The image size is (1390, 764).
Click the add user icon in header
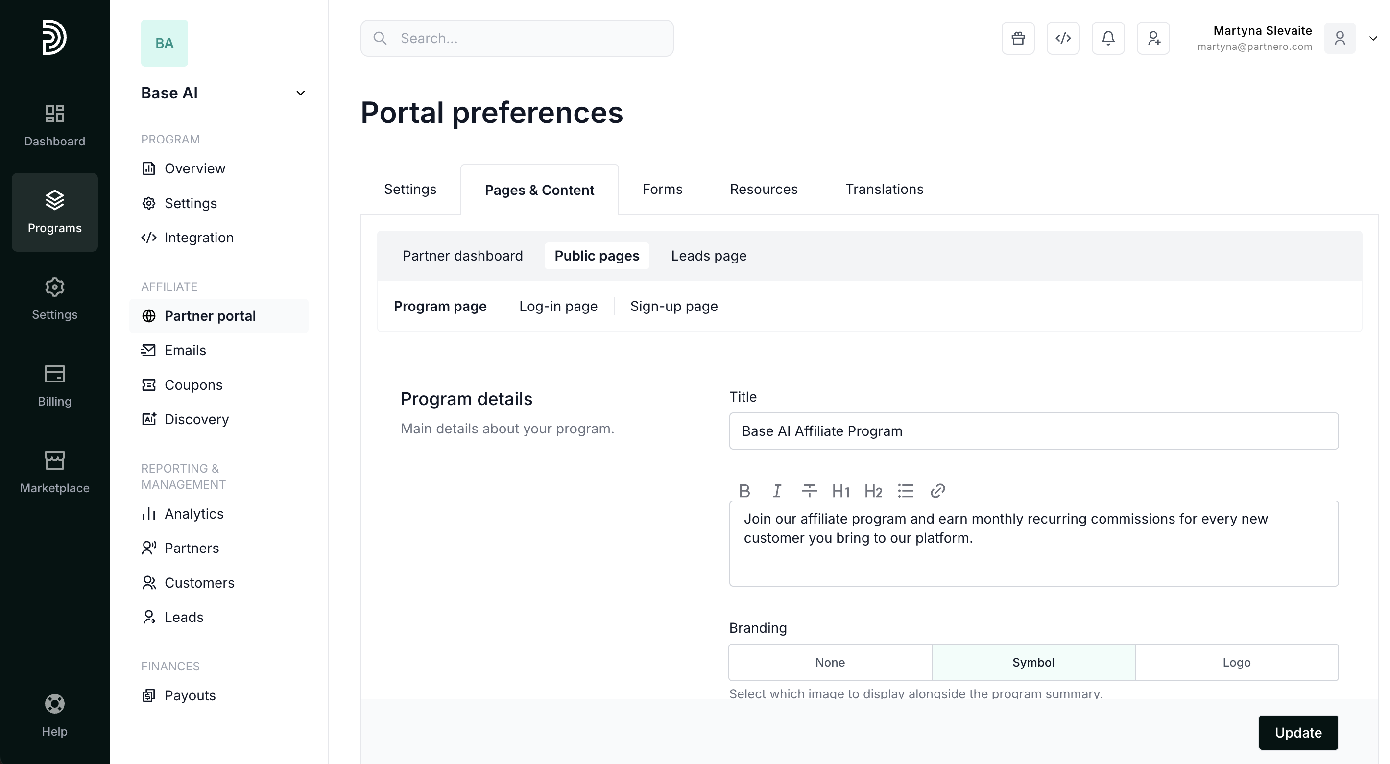coord(1153,38)
